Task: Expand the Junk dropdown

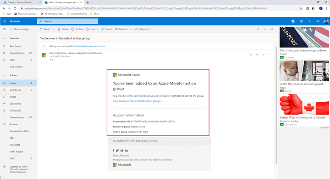Action: (98, 29)
